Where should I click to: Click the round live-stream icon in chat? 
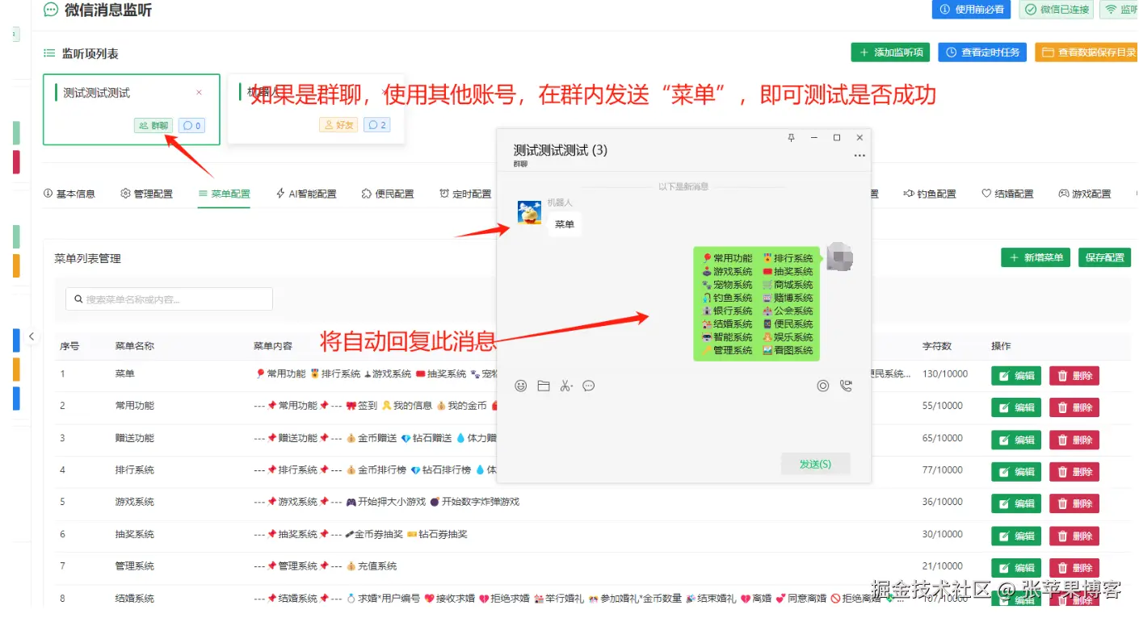click(823, 386)
